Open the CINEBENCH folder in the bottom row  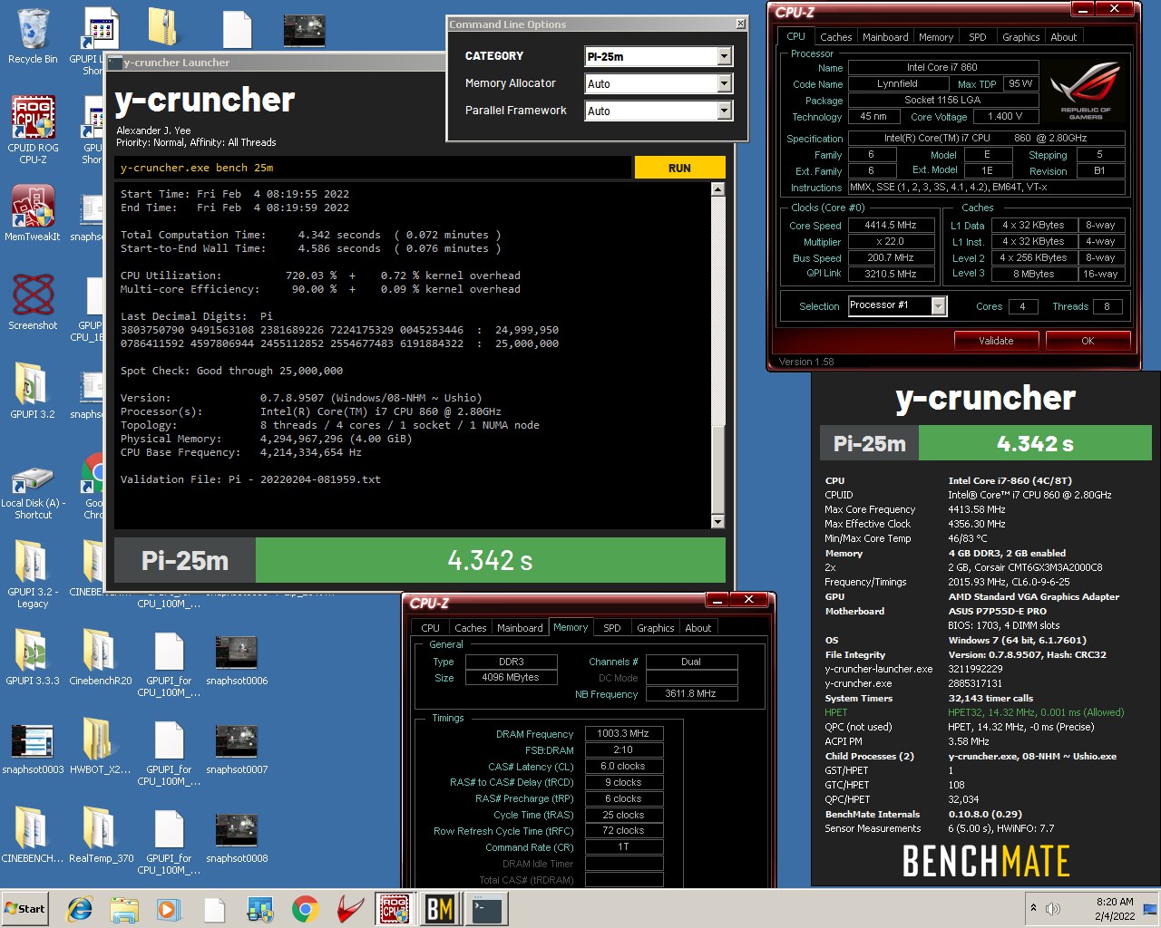pos(33,836)
